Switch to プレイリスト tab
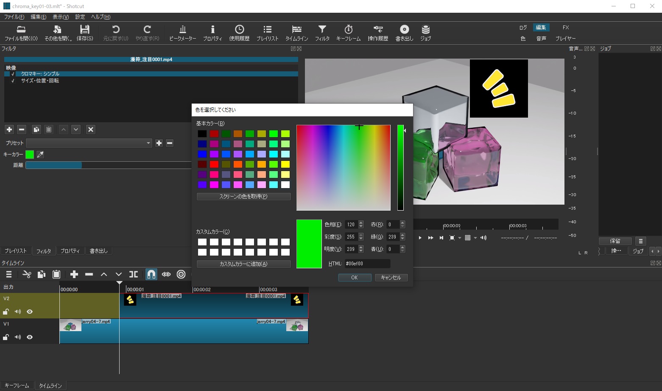Screen dimensions: 662x391 click(15, 251)
